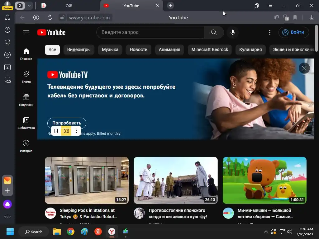Open Google Chrome from the taskbar
319x239 pixels.
tap(71, 232)
